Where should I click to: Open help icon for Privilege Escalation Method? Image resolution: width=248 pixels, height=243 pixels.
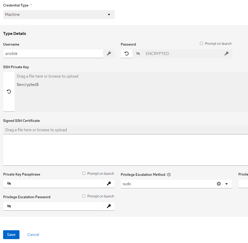(x=169, y=175)
